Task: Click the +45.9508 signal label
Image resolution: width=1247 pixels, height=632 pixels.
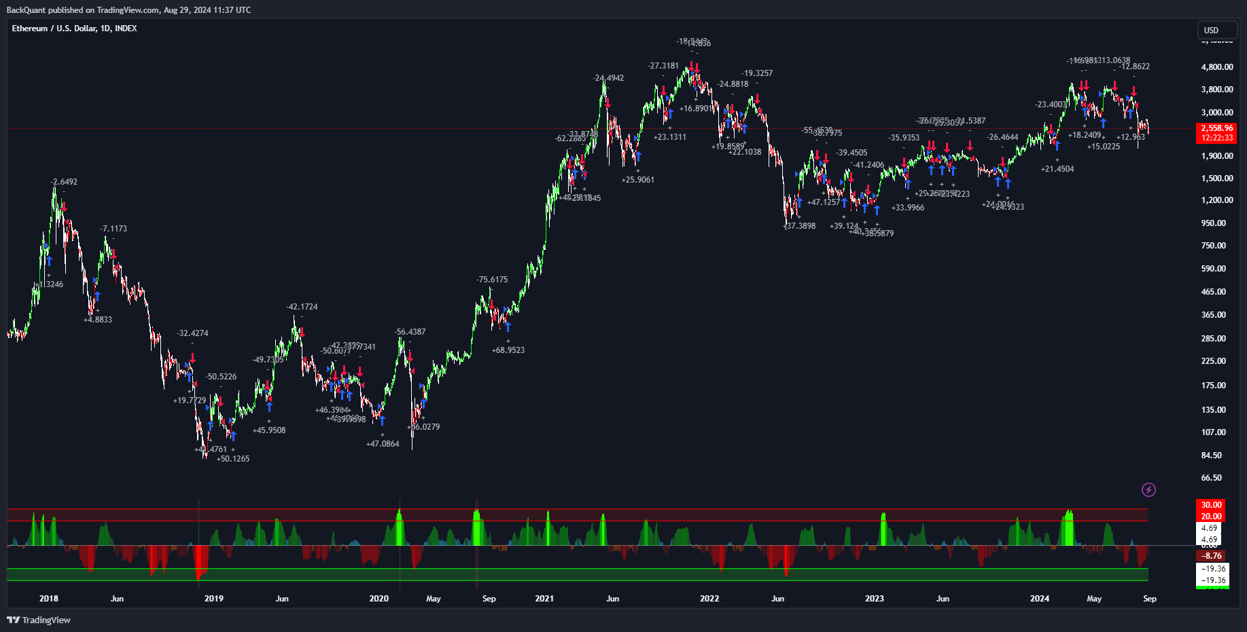Action: (x=269, y=430)
